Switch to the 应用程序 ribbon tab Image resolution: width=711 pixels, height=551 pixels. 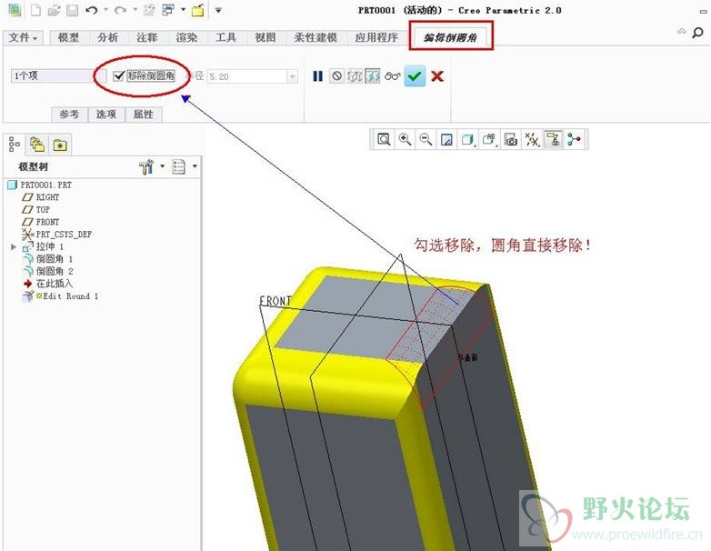pos(376,37)
